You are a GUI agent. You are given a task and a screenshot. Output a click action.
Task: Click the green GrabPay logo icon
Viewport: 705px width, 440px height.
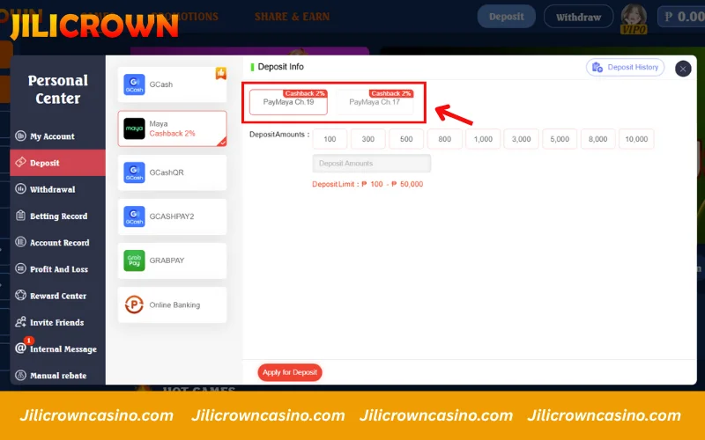[135, 260]
